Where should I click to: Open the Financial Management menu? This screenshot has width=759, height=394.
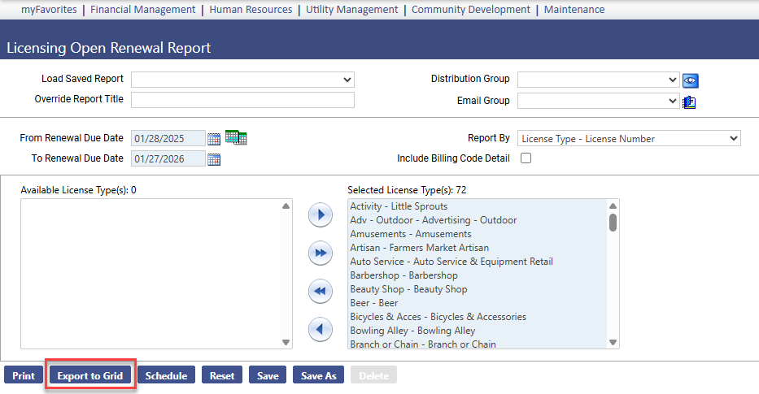point(142,10)
